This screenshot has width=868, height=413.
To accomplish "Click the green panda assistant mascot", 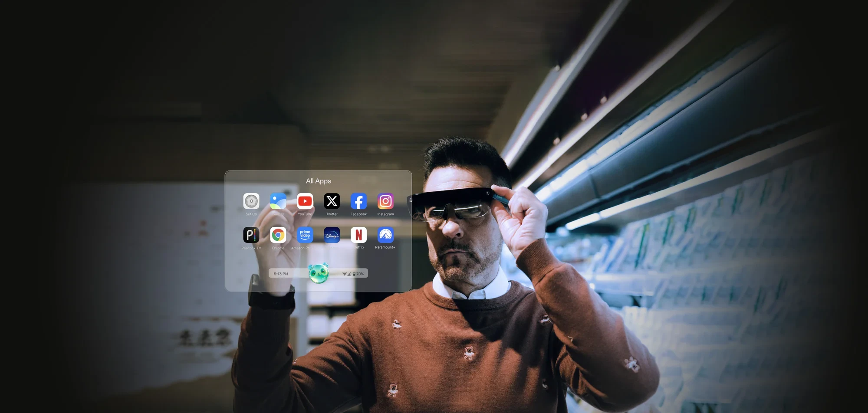I will (319, 273).
